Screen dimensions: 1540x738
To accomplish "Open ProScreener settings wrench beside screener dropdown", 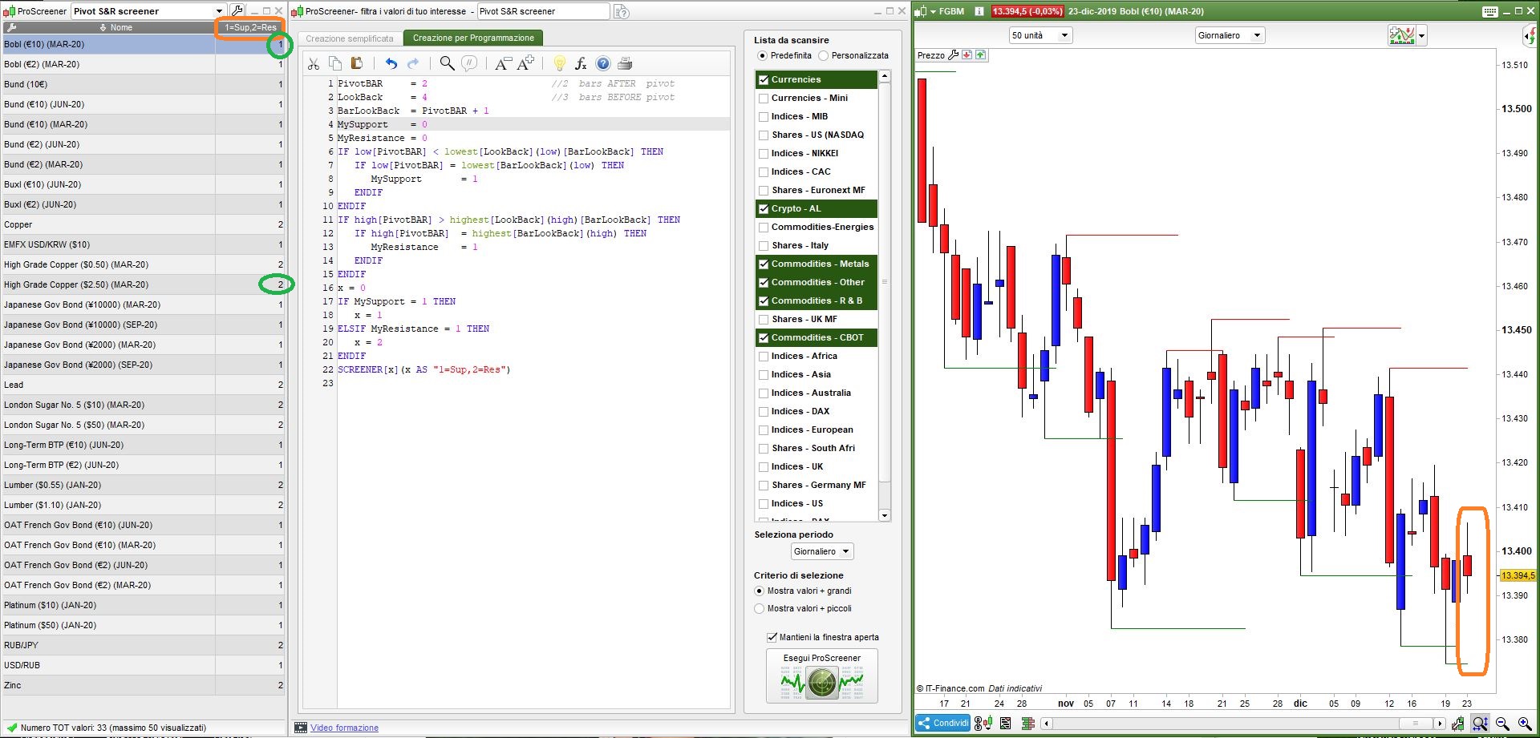I will (x=237, y=10).
